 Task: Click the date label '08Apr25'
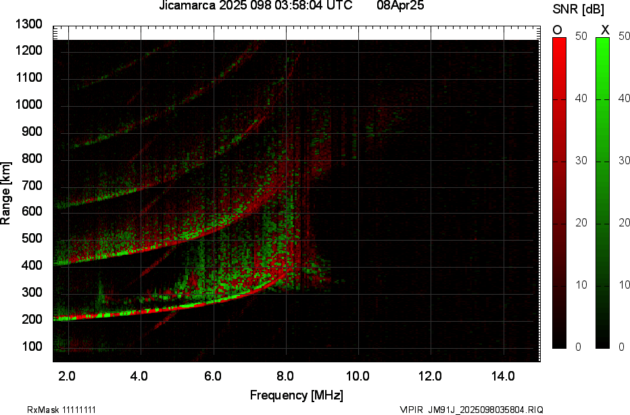point(400,5)
